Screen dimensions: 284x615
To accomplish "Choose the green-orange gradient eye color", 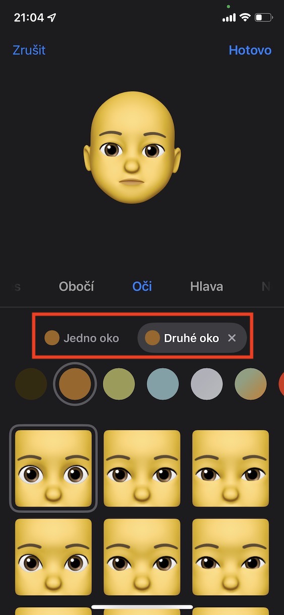I will tap(251, 384).
